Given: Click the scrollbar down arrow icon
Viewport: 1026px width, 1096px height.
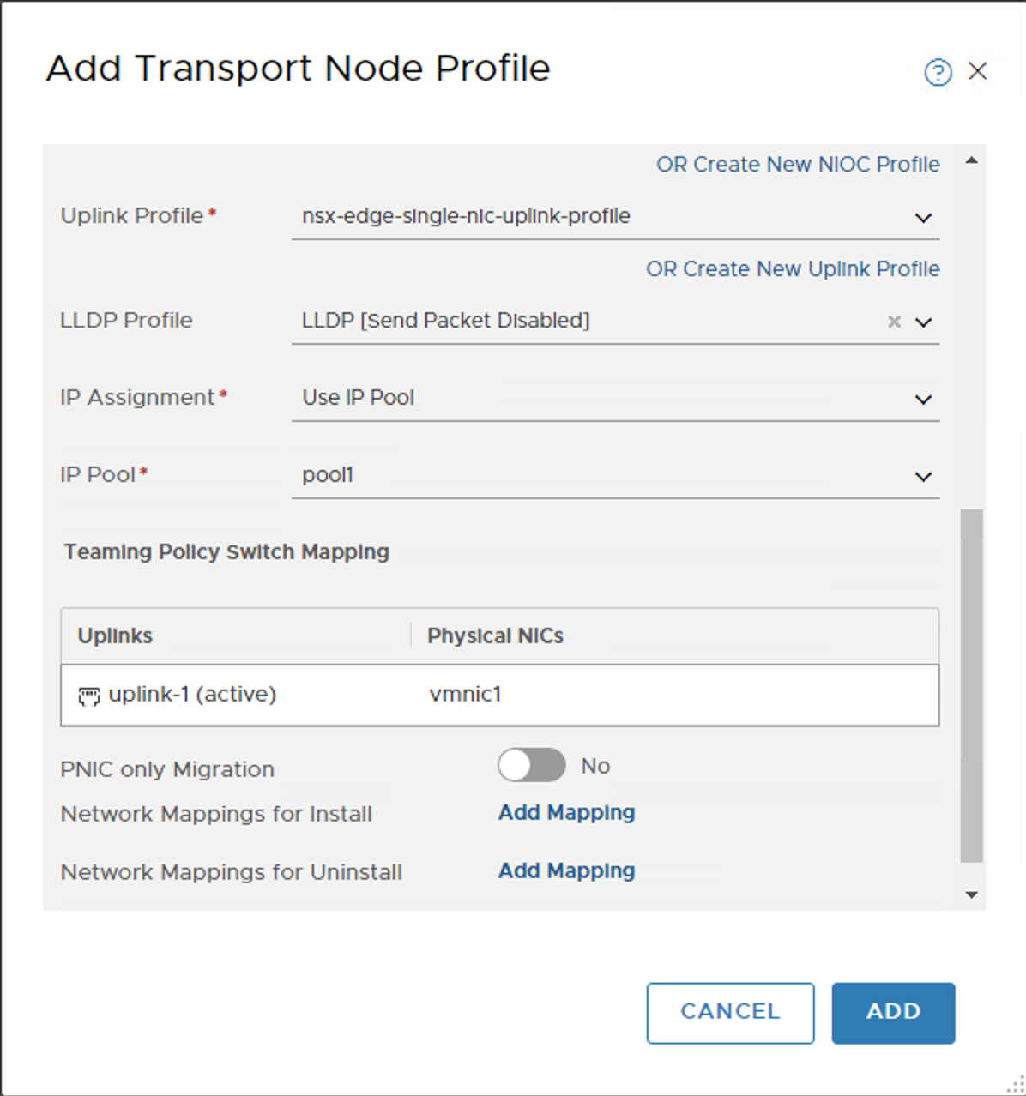Looking at the screenshot, I should (x=970, y=894).
